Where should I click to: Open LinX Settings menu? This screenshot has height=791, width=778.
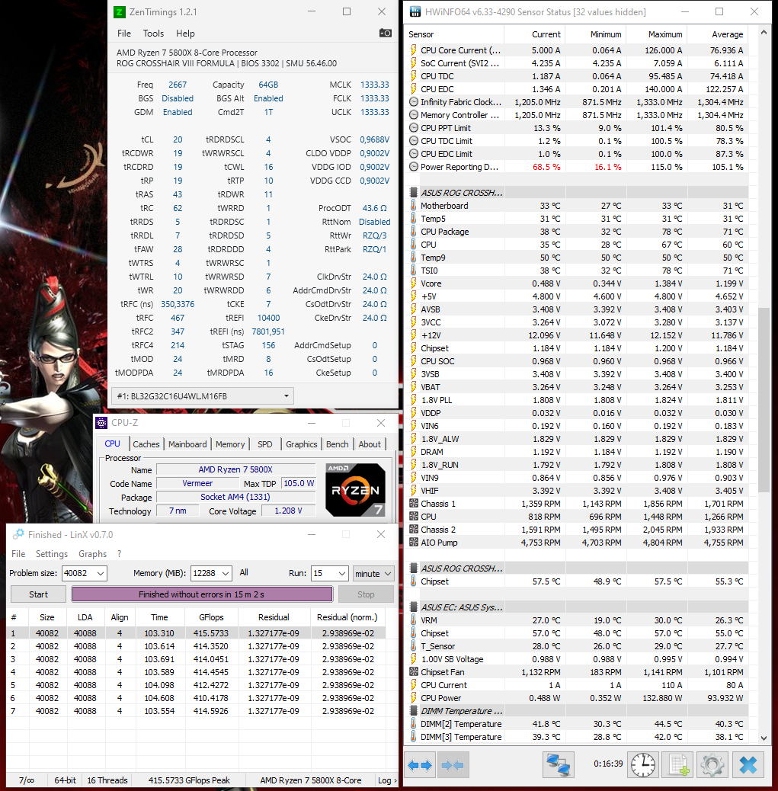click(52, 553)
